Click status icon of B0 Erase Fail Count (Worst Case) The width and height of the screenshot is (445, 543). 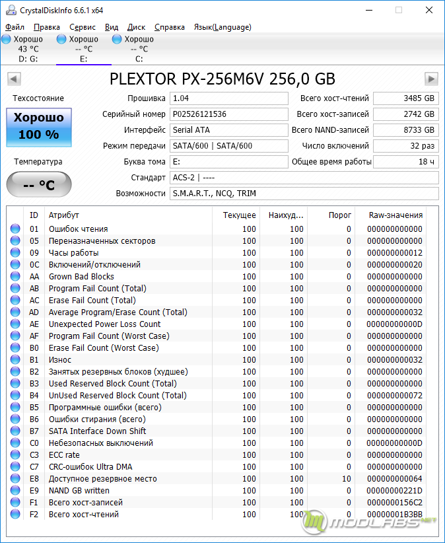[15, 347]
